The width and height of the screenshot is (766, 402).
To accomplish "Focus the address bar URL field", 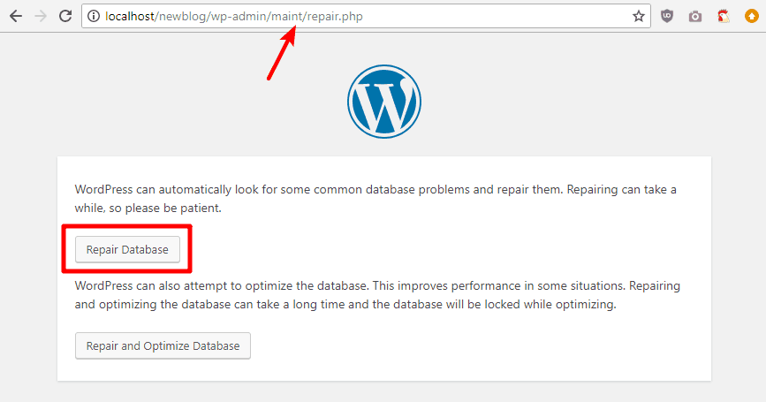I will 366,16.
